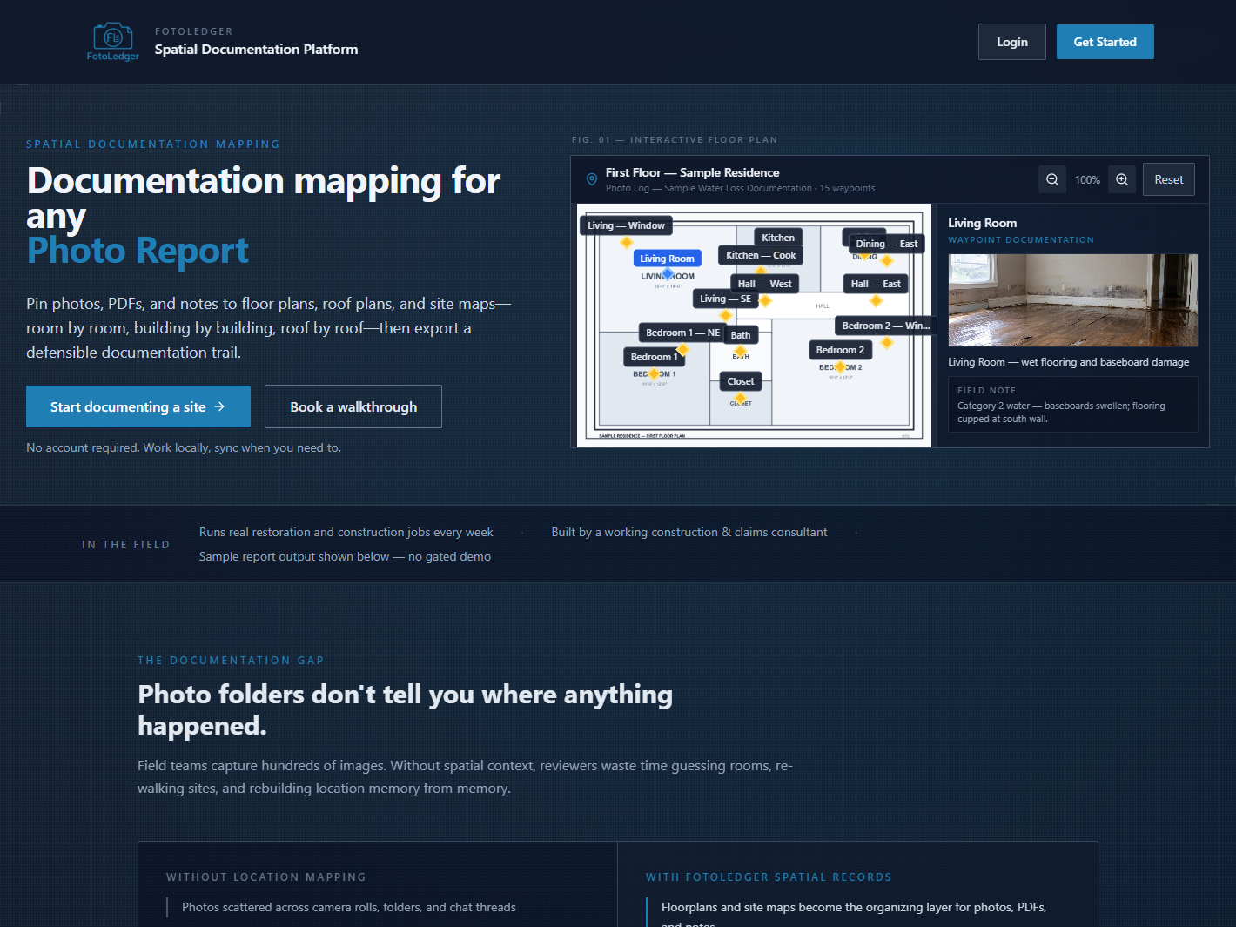Select the Living — SE waypoint diamond

click(x=726, y=315)
